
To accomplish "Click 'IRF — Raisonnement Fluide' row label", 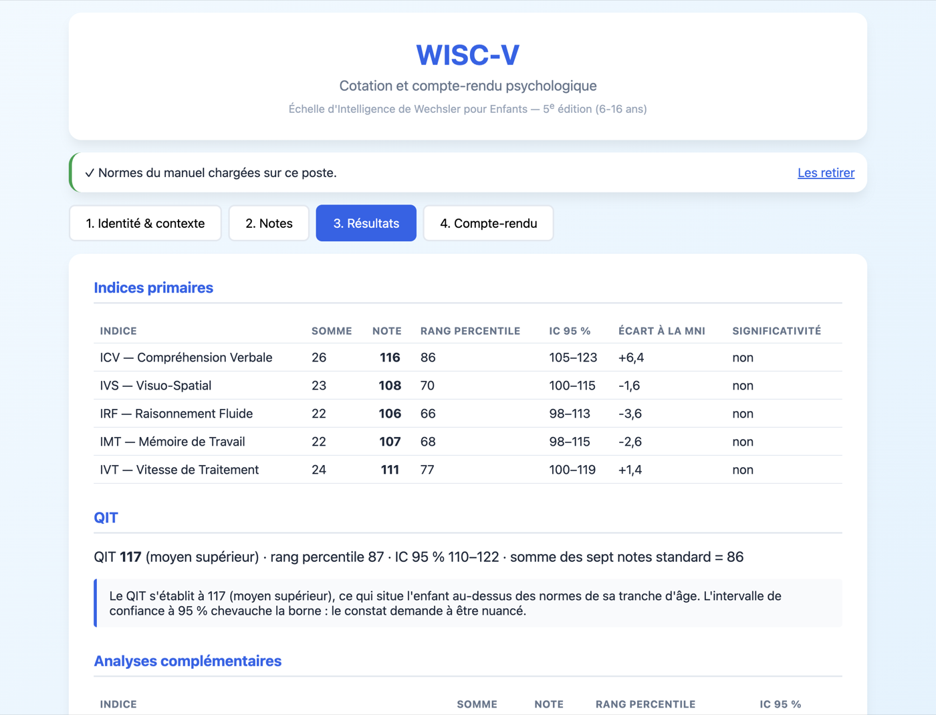I will (177, 414).
